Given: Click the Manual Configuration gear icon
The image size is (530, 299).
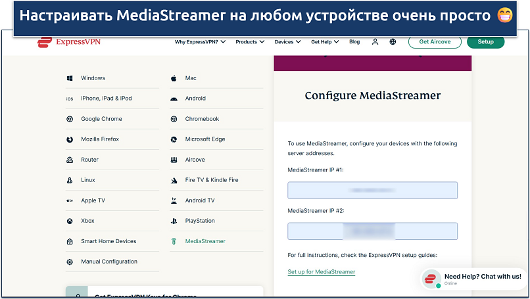Looking at the screenshot, I should click(70, 262).
